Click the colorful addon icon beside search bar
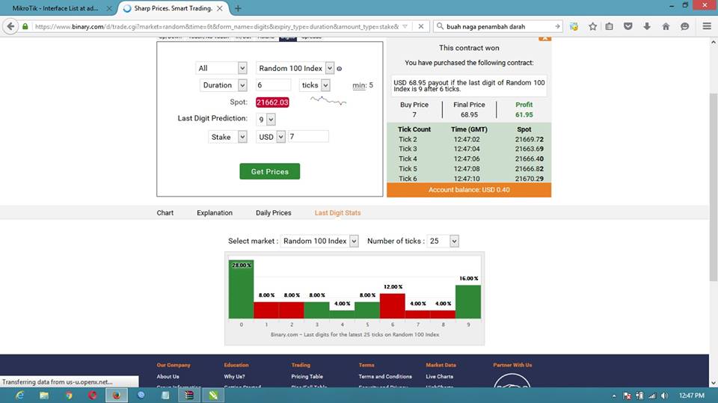Screen dimensions: 718x403 tap(574, 27)
